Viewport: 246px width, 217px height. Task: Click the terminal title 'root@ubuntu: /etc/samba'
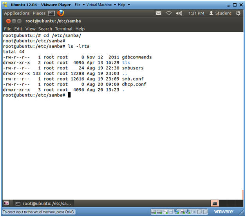[53, 21]
